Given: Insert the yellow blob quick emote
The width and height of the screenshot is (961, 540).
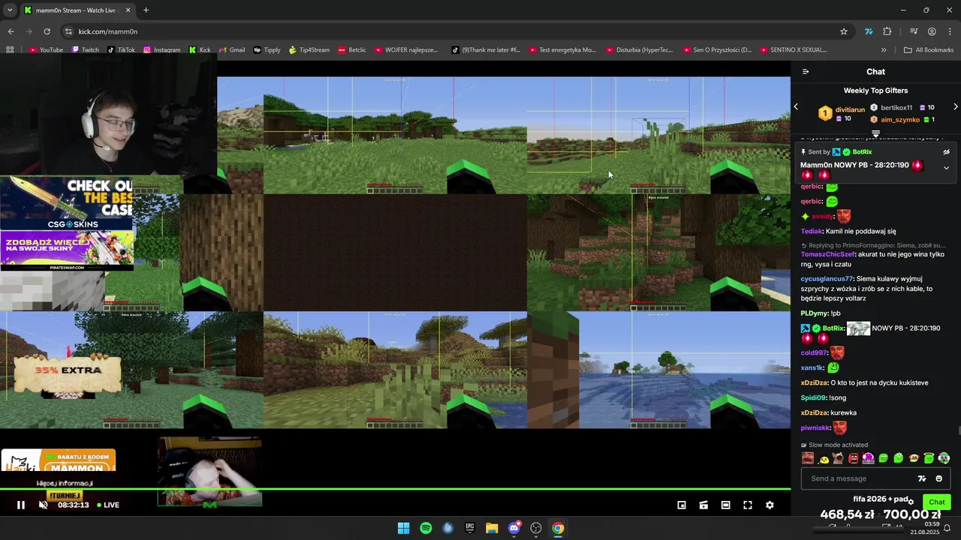Looking at the screenshot, I should tap(824, 458).
